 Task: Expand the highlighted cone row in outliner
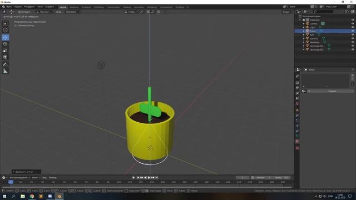tap(304, 31)
